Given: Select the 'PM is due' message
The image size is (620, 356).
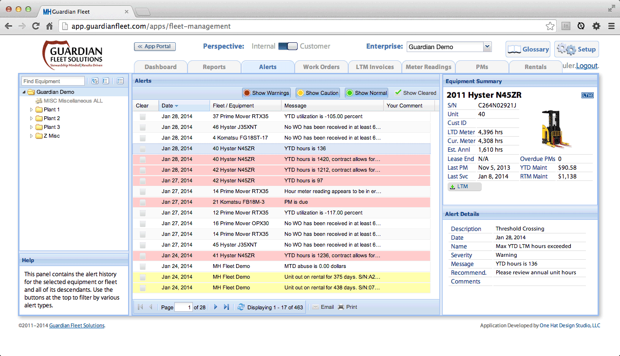Looking at the screenshot, I should pos(296,202).
